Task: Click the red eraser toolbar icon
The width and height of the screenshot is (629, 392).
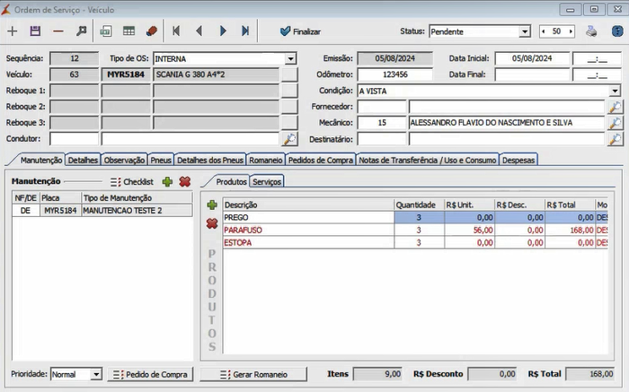Action: pyautogui.click(x=152, y=31)
